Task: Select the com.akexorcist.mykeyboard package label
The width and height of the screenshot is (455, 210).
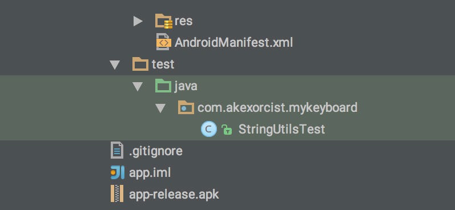Action: coord(277,108)
